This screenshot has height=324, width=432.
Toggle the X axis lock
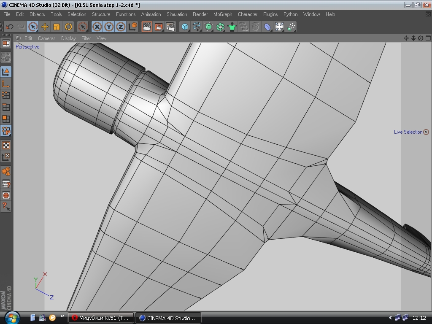click(x=97, y=27)
